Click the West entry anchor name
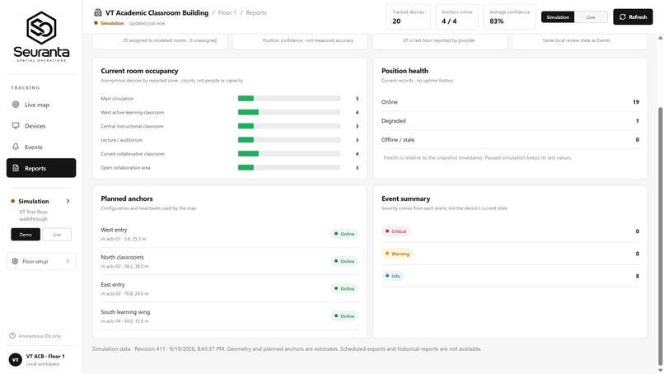The image size is (664, 374). 114,230
